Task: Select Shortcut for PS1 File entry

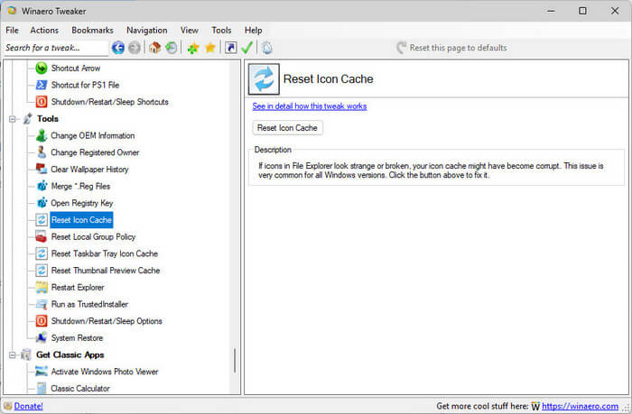Action: [x=85, y=85]
